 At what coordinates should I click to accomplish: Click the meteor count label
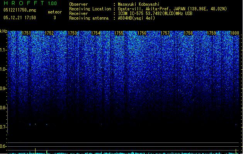tap(55, 12)
